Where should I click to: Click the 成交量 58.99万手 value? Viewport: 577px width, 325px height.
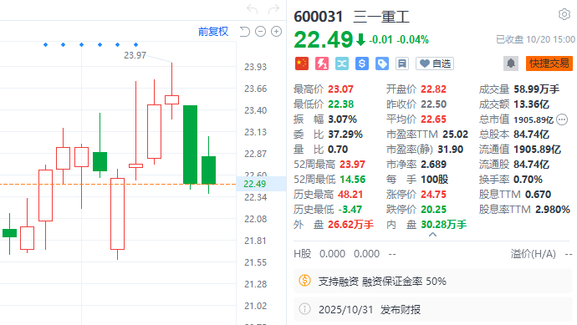pos(537,89)
